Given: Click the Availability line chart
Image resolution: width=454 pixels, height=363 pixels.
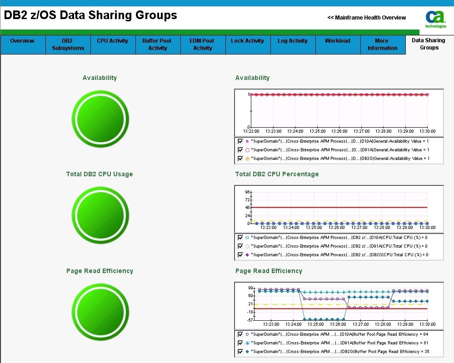Looking at the screenshot, I should click(339, 113).
